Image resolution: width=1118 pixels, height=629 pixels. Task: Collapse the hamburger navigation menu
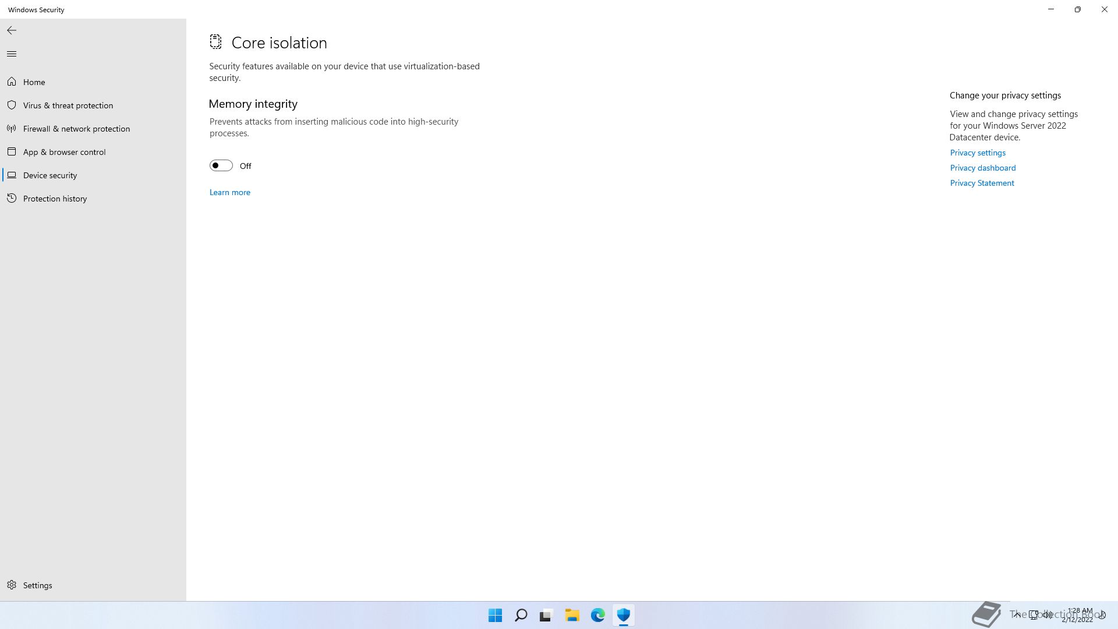[x=12, y=54]
